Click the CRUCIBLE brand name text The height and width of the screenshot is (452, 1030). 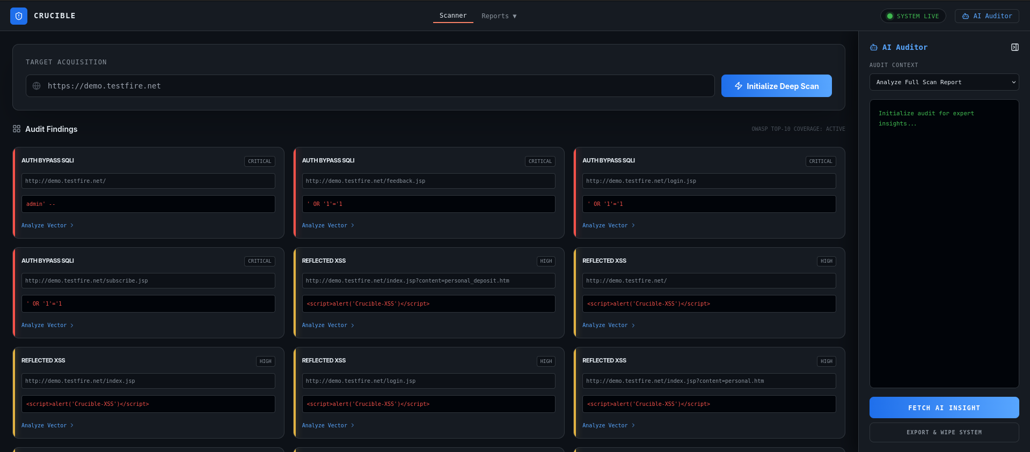(x=55, y=16)
